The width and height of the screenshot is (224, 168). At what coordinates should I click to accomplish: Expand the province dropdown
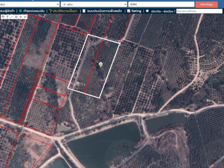pos(30,5)
